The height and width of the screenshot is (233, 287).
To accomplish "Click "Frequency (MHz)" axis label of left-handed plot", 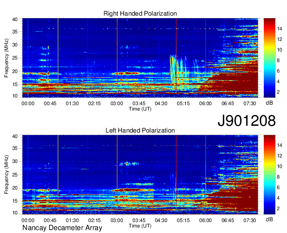I will 6,175.
